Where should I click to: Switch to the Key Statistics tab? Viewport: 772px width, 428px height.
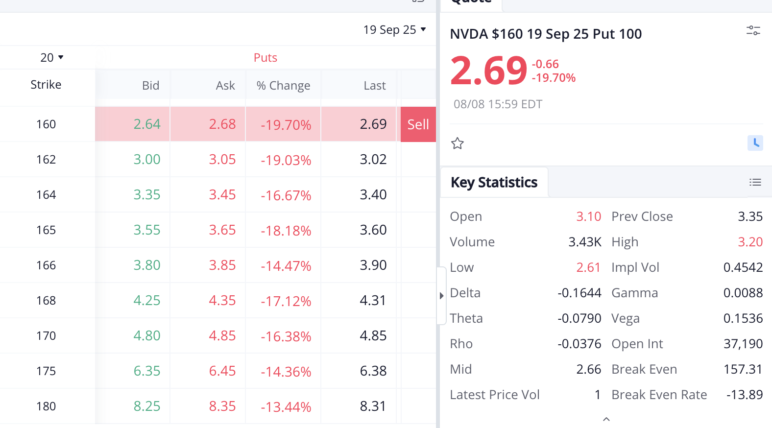coord(494,182)
